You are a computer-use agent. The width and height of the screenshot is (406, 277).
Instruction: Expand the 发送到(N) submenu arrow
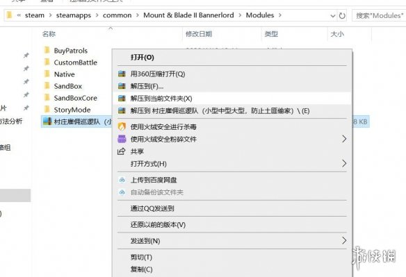pyautogui.click(x=344, y=240)
